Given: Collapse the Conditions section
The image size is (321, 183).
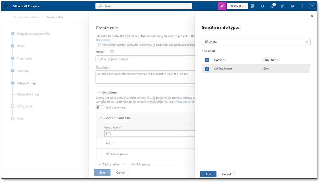Looking at the screenshot, I should (x=99, y=92).
